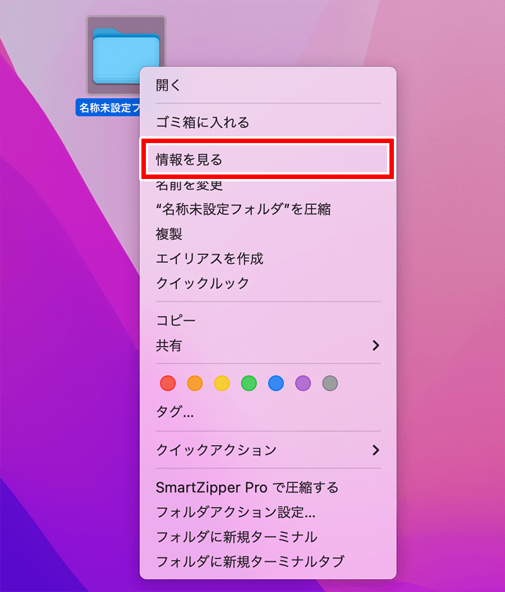This screenshot has height=592, width=505.
Task: Choose 開く in the context menu
Action: coord(168,85)
